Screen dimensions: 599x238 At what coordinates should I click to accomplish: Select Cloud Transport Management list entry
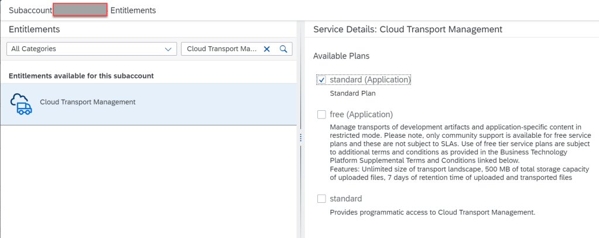pos(88,102)
